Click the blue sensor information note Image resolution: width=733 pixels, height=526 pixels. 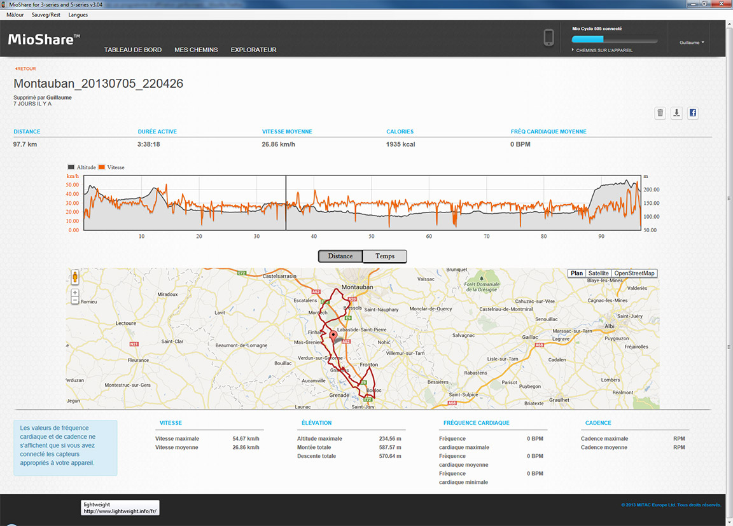(x=66, y=448)
